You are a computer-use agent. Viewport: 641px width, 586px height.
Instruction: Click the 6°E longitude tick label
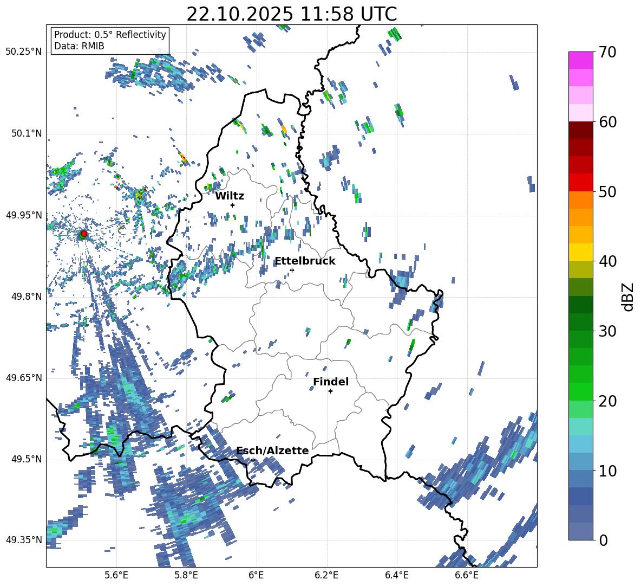click(256, 575)
